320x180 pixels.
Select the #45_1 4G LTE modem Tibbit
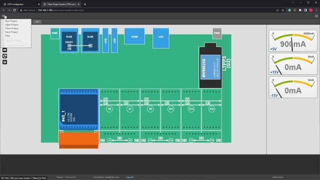(79, 109)
